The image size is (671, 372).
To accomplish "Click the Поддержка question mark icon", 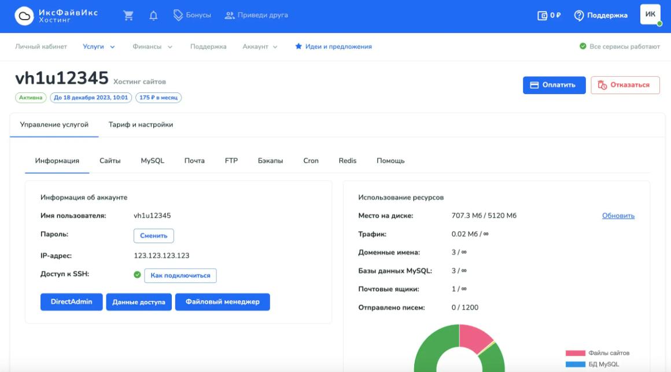I will pos(579,16).
